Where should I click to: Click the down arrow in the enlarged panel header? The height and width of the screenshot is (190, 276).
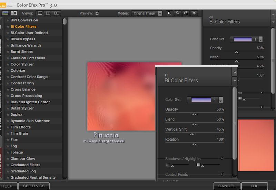click(x=235, y=81)
